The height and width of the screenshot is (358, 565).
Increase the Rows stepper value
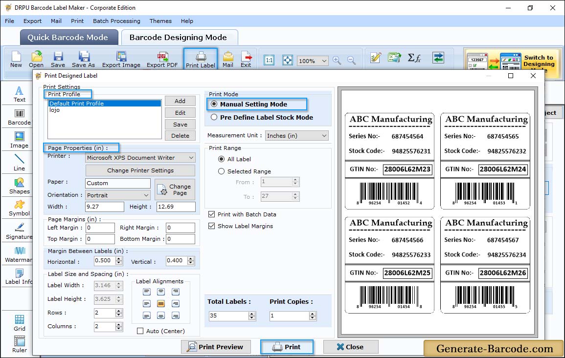point(119,311)
